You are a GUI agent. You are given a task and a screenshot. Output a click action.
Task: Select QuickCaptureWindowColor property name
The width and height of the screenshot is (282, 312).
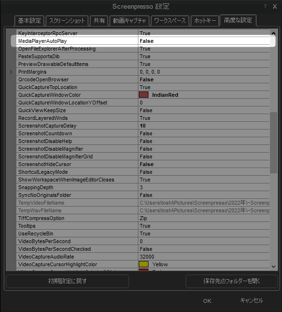[49, 95]
